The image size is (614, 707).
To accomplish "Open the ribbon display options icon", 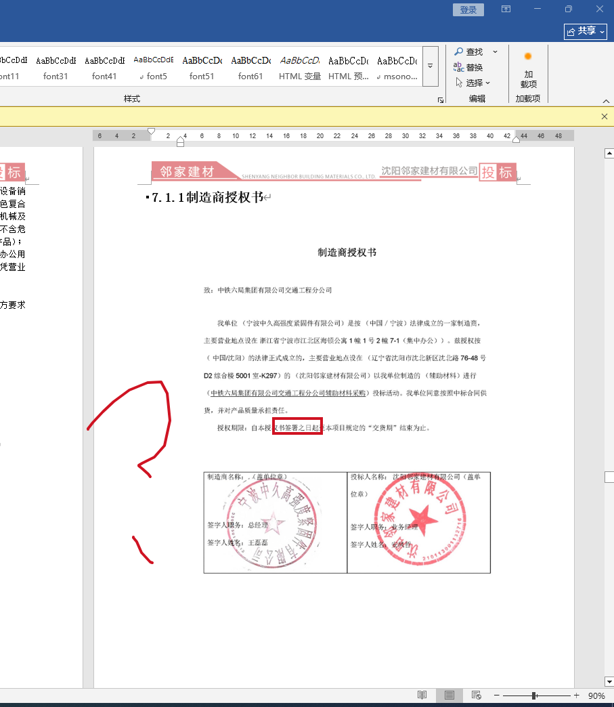I will (506, 9).
